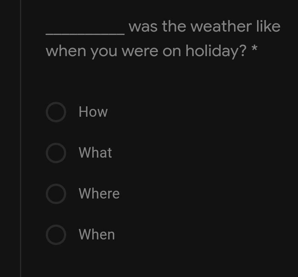Viewport: 298px width, 277px height.
Task: Click the word 'was' after the blank
Action: click(143, 27)
